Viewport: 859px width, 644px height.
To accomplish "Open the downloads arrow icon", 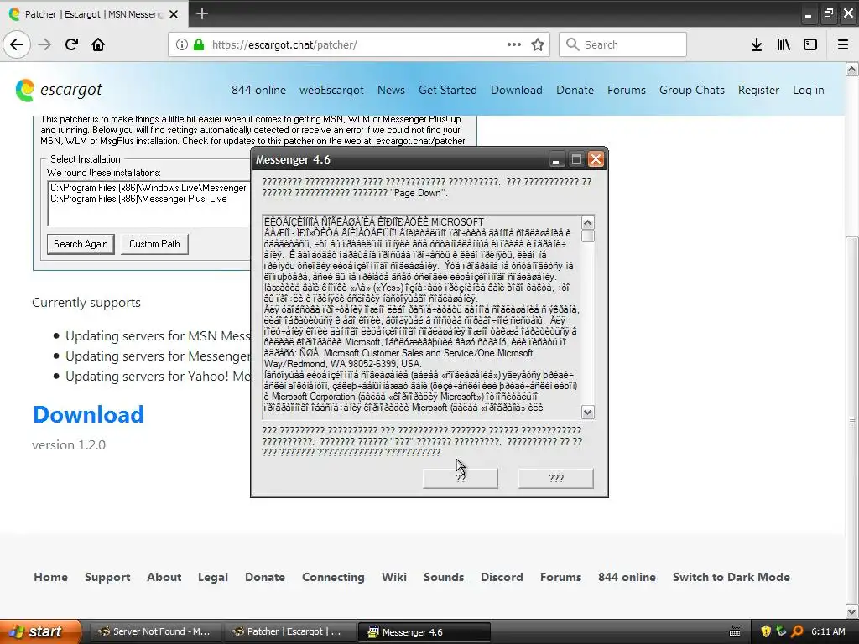I will click(x=757, y=44).
